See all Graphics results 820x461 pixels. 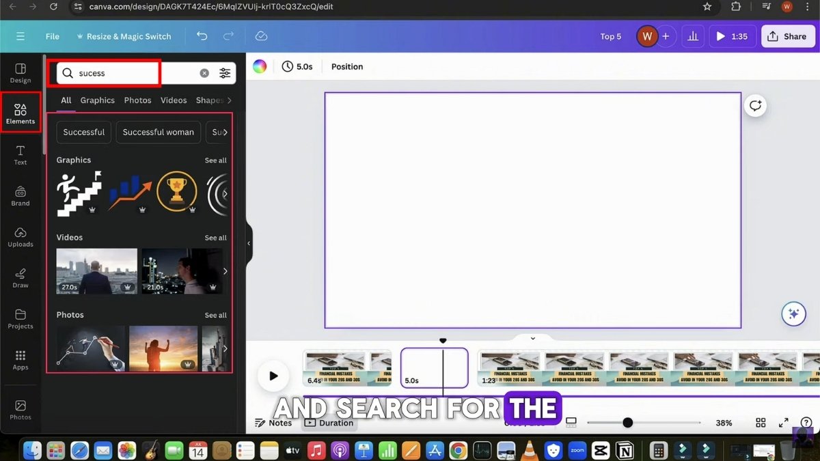pos(216,160)
